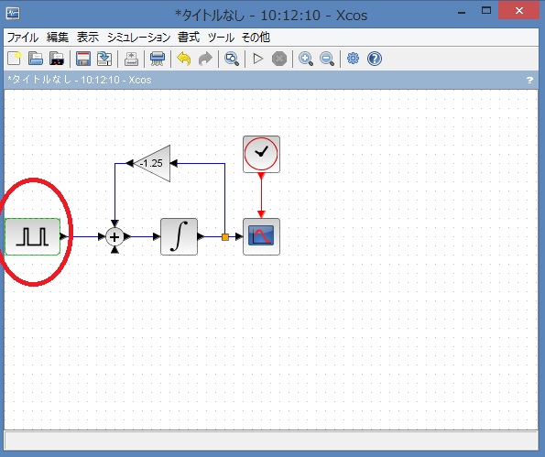Screen dimensions: 545x457
Task: Zoom in using magnifier plus icon
Action: coord(306,59)
